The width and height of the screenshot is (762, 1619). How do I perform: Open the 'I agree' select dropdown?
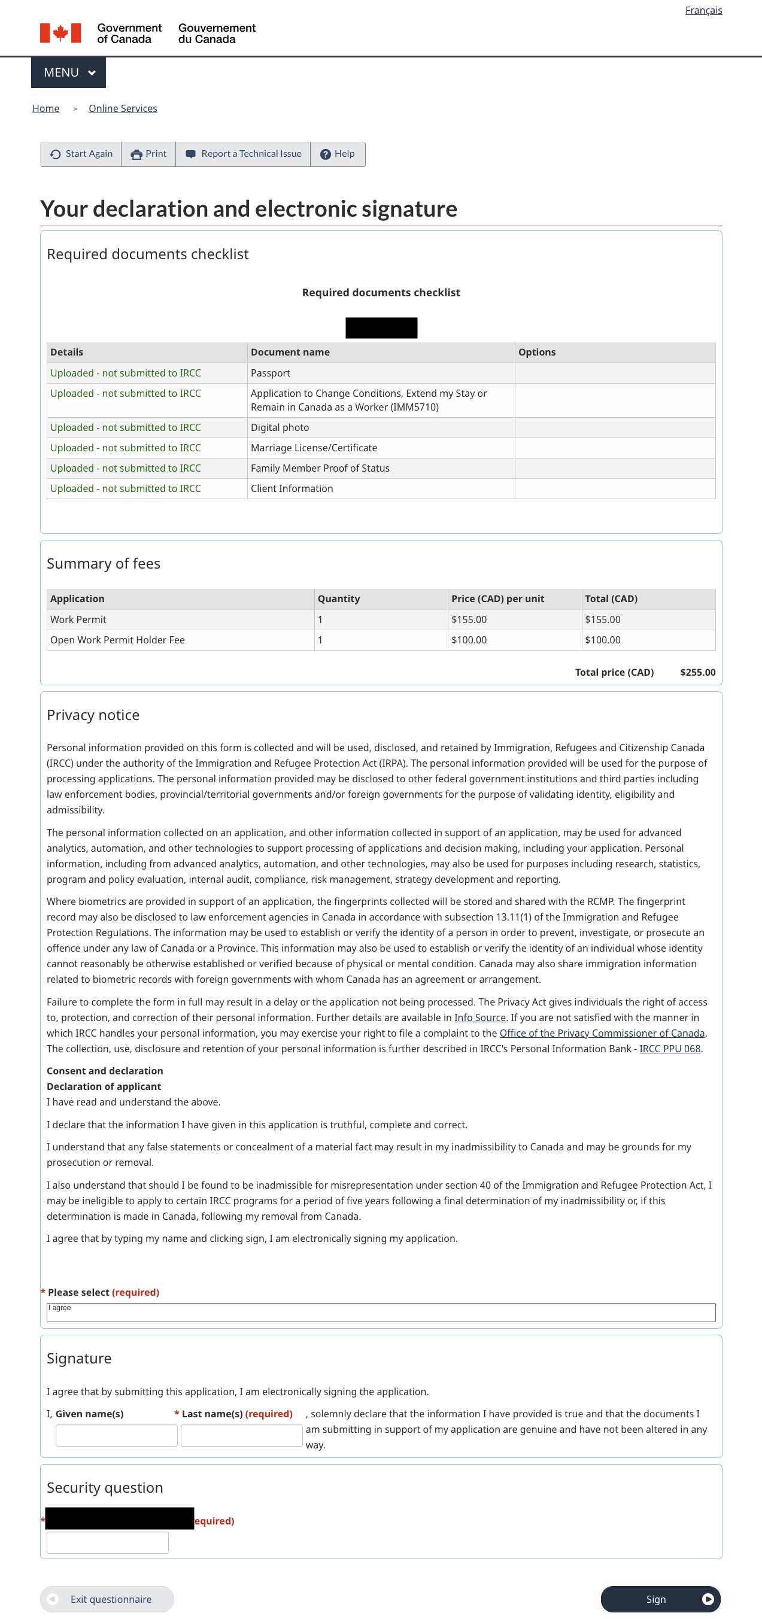[380, 1312]
